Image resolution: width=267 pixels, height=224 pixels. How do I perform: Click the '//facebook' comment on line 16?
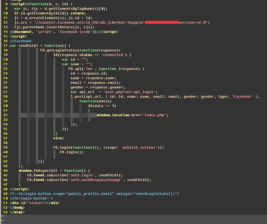(x=21, y=41)
